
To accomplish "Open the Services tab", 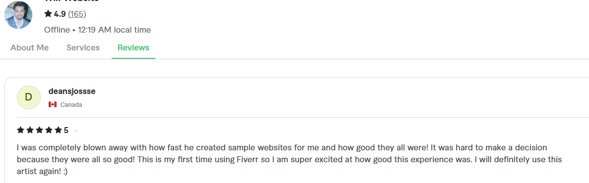I will [83, 48].
